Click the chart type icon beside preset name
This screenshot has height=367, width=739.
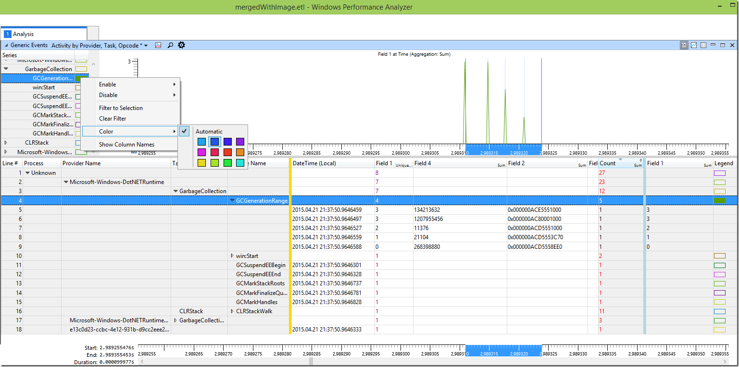tap(158, 45)
